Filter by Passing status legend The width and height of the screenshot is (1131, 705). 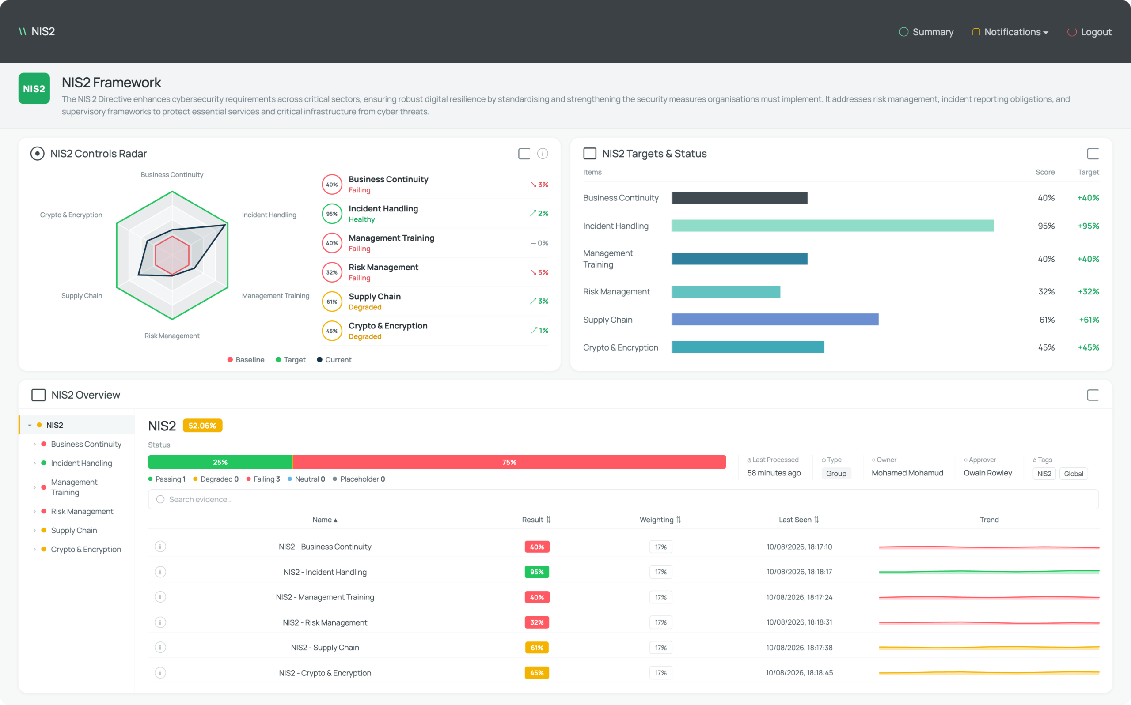point(167,479)
